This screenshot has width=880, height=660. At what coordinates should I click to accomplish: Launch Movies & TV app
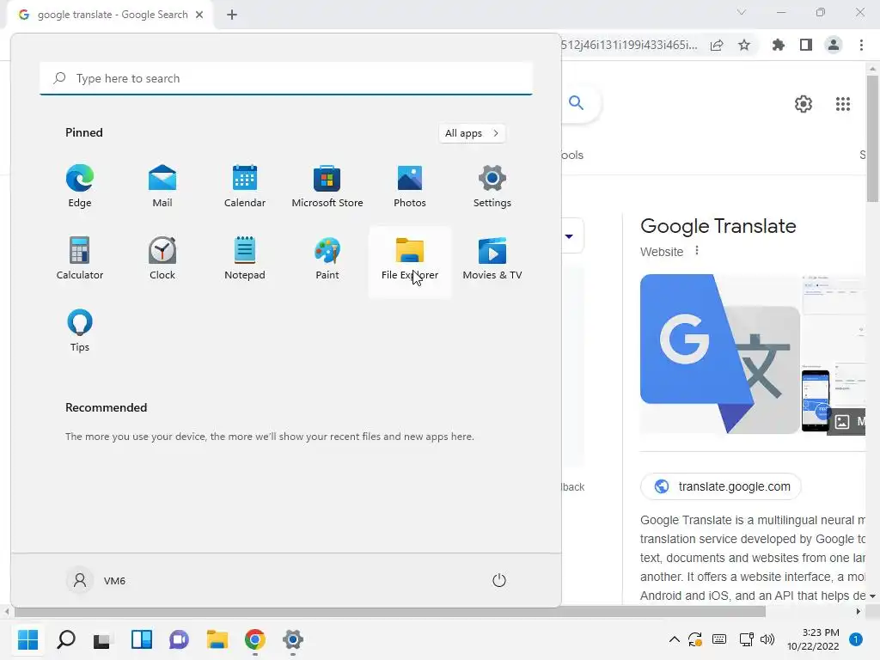click(492, 259)
